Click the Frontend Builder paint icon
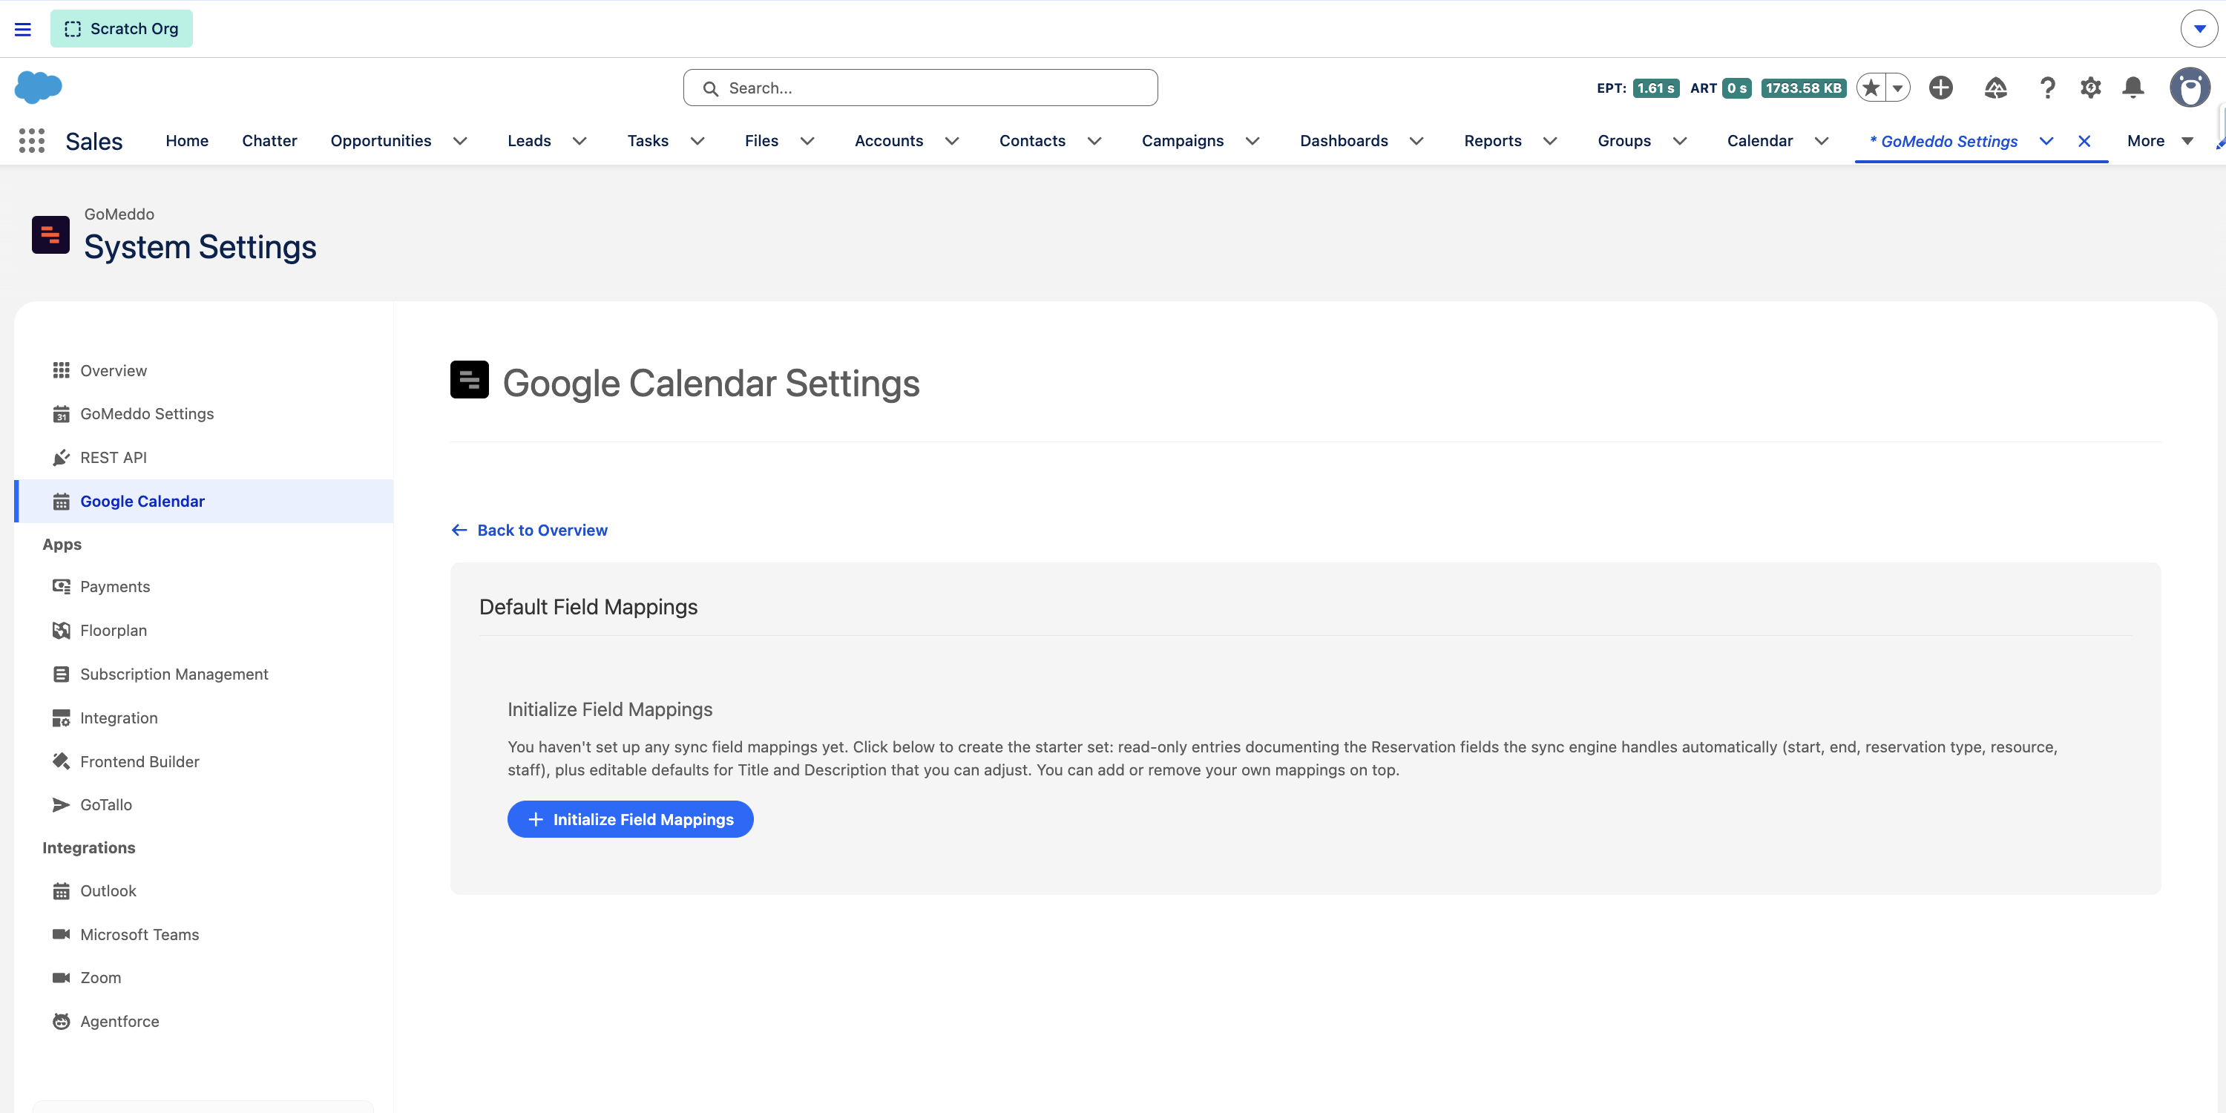Image resolution: width=2226 pixels, height=1113 pixels. 61,761
